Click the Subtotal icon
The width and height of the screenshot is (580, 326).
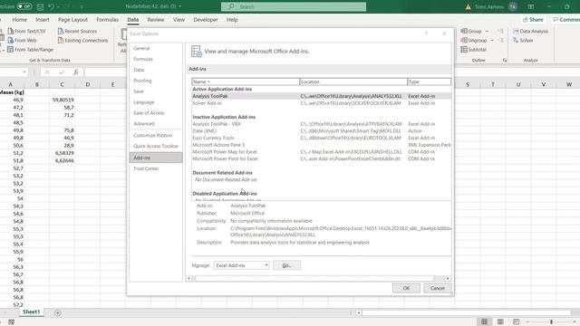pos(464,49)
